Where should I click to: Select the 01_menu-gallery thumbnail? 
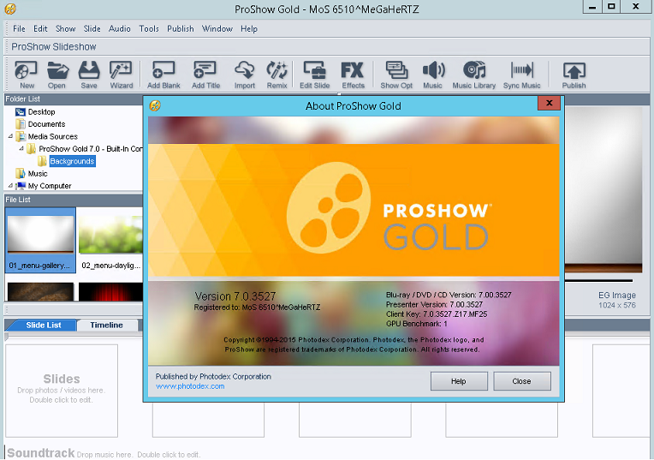[x=40, y=241]
